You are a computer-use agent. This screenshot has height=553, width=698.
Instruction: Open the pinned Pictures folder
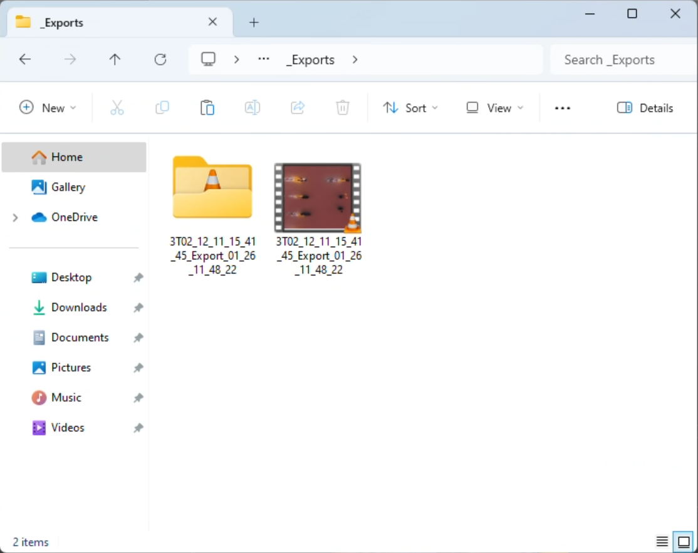click(71, 368)
